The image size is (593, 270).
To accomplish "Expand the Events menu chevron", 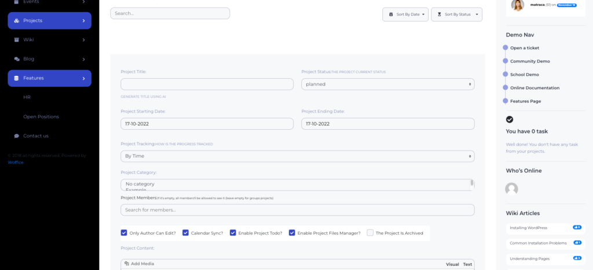I will pyautogui.click(x=83, y=2).
